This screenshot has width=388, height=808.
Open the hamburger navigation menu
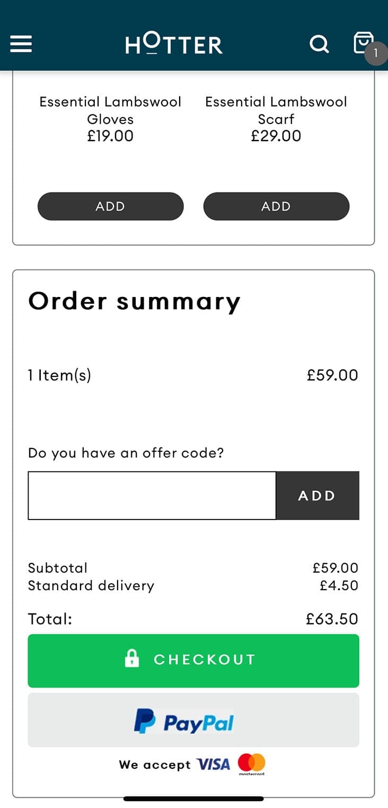coord(21,43)
